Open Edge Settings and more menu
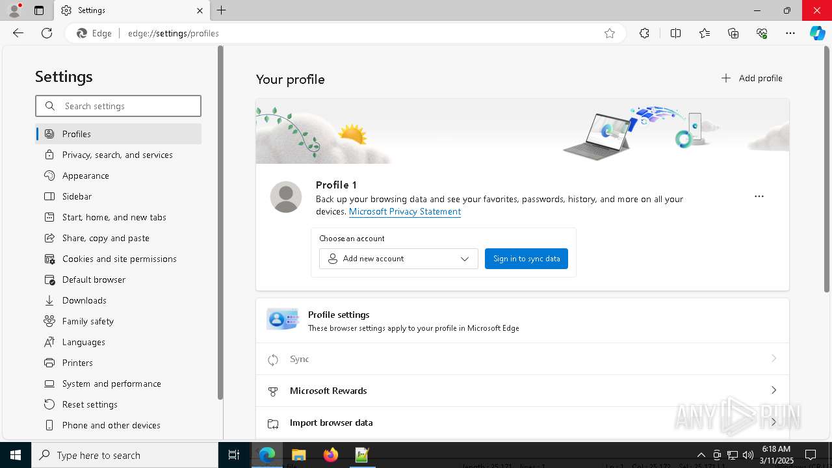Screen dimensions: 832x468 coord(790,33)
